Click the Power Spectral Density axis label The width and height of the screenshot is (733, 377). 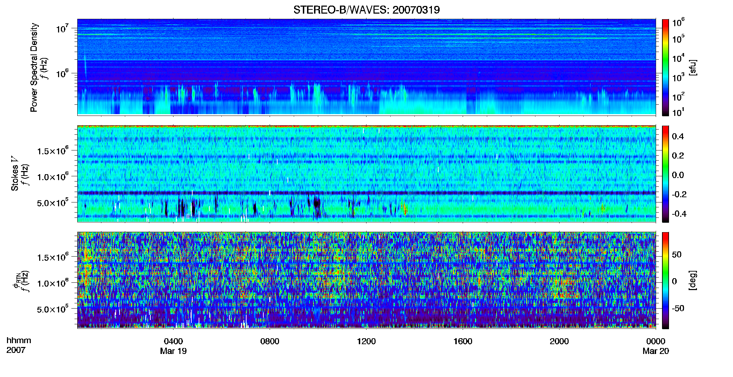pyautogui.click(x=34, y=67)
